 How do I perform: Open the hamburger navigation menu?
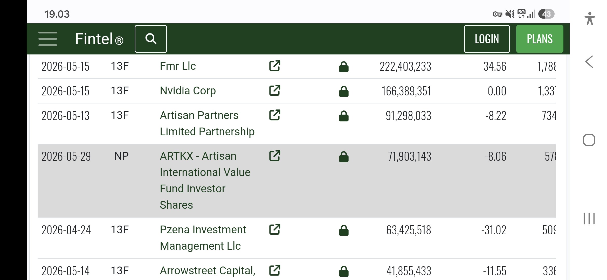(x=48, y=39)
